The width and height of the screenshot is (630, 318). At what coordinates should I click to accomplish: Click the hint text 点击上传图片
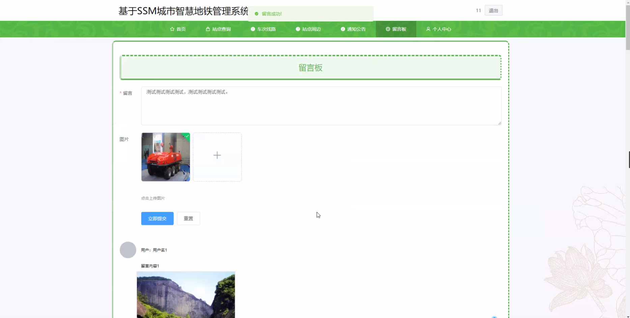(153, 198)
